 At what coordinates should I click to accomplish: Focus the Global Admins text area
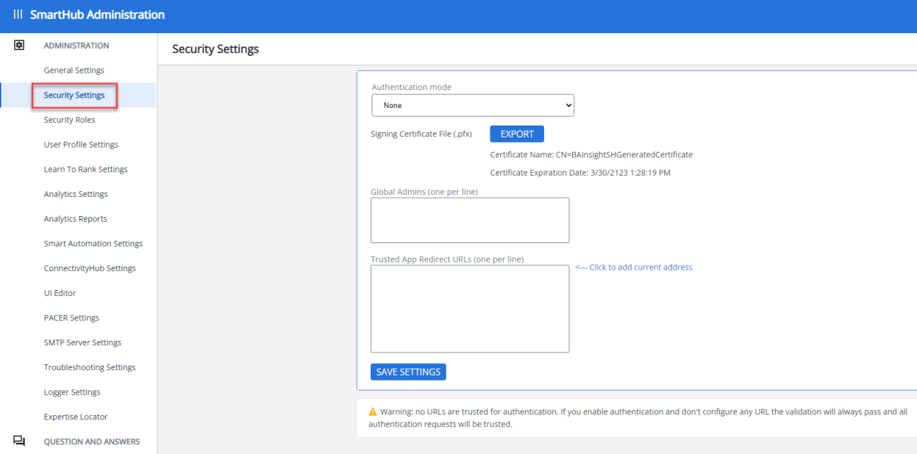point(470,220)
